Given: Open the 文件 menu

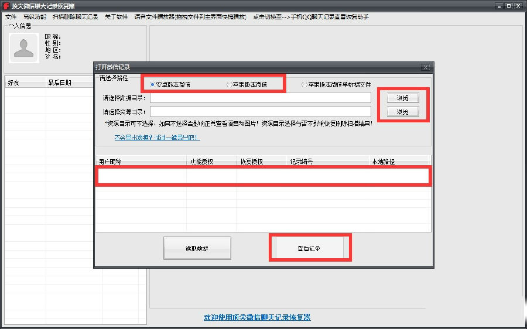Looking at the screenshot, I should 11,17.
